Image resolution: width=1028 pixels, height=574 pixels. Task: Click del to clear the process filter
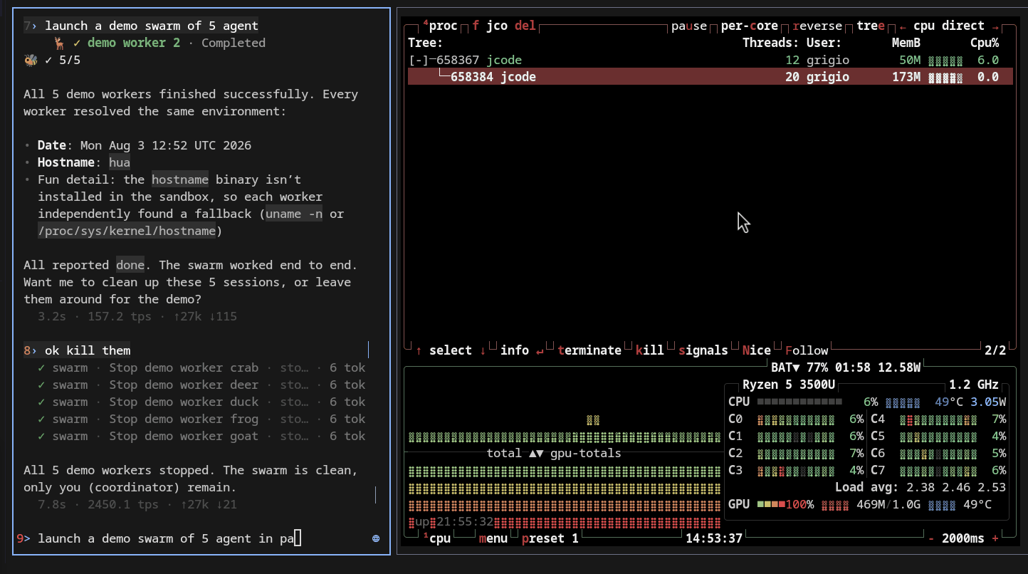click(525, 26)
